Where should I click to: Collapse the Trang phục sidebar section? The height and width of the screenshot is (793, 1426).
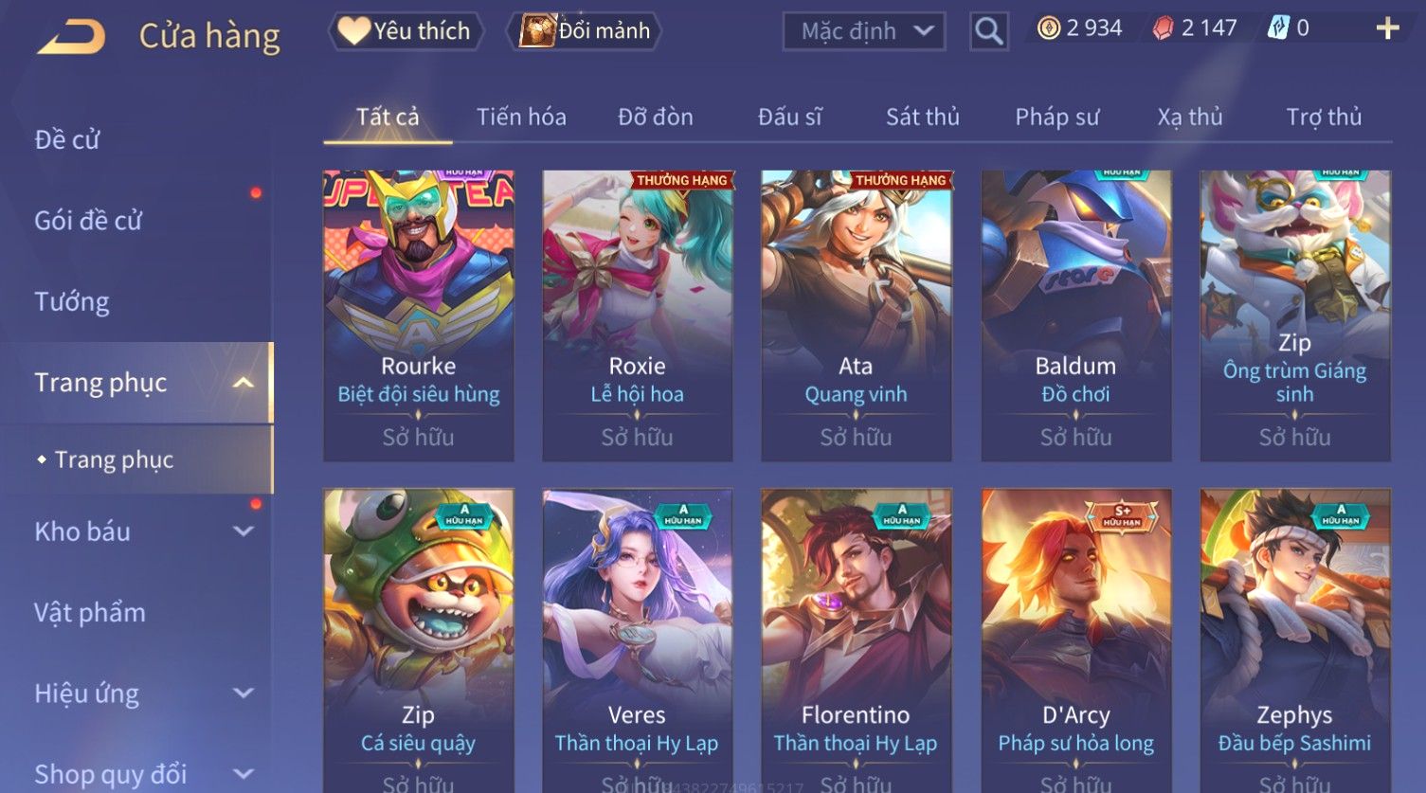point(244,383)
